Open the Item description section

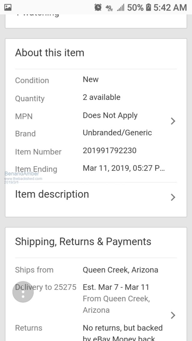point(52,194)
